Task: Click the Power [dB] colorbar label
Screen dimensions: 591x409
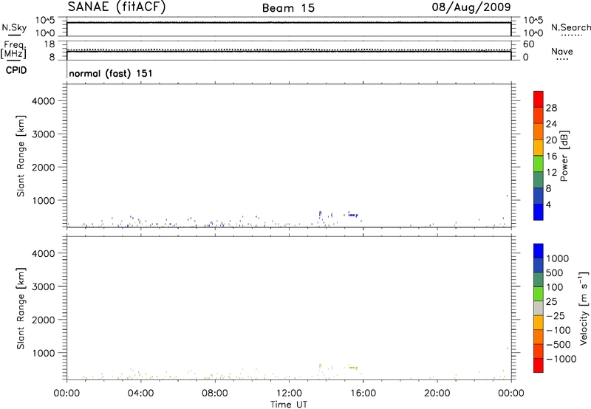Action: pos(564,156)
